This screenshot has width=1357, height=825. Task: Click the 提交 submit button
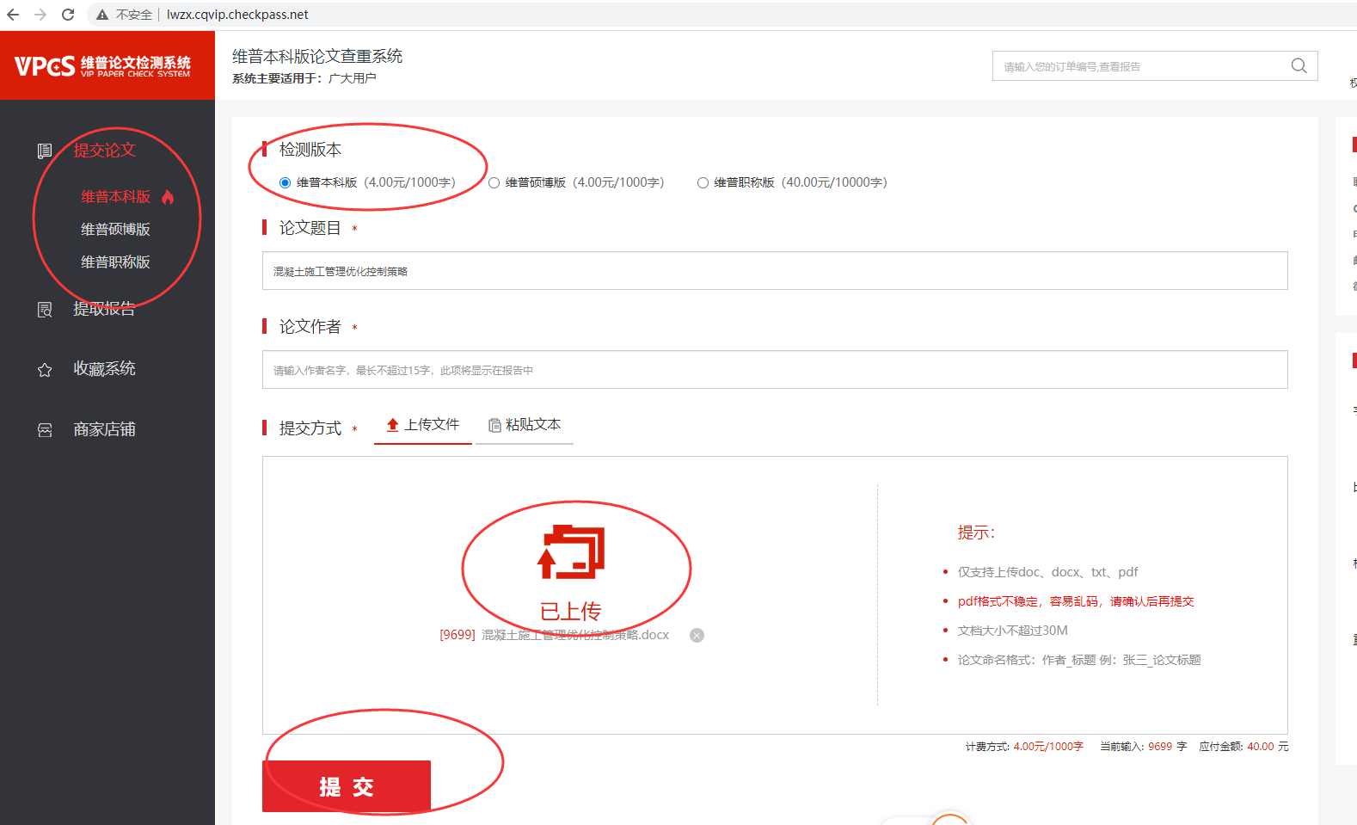tap(347, 786)
